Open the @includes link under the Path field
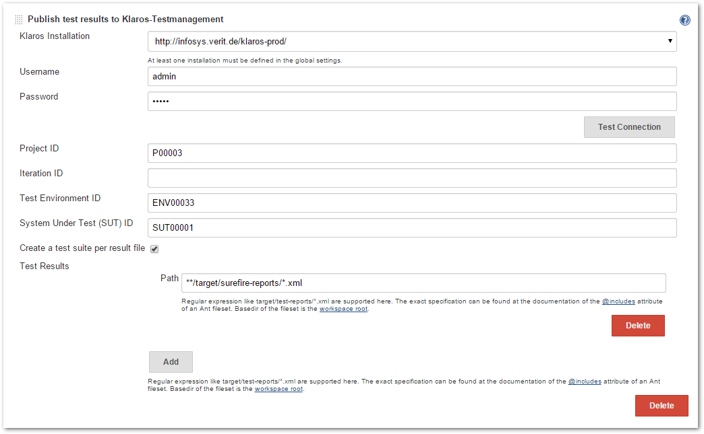Image resolution: width=704 pixels, height=434 pixels. [618, 301]
